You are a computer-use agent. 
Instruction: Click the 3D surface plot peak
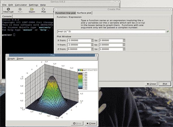[52, 77]
